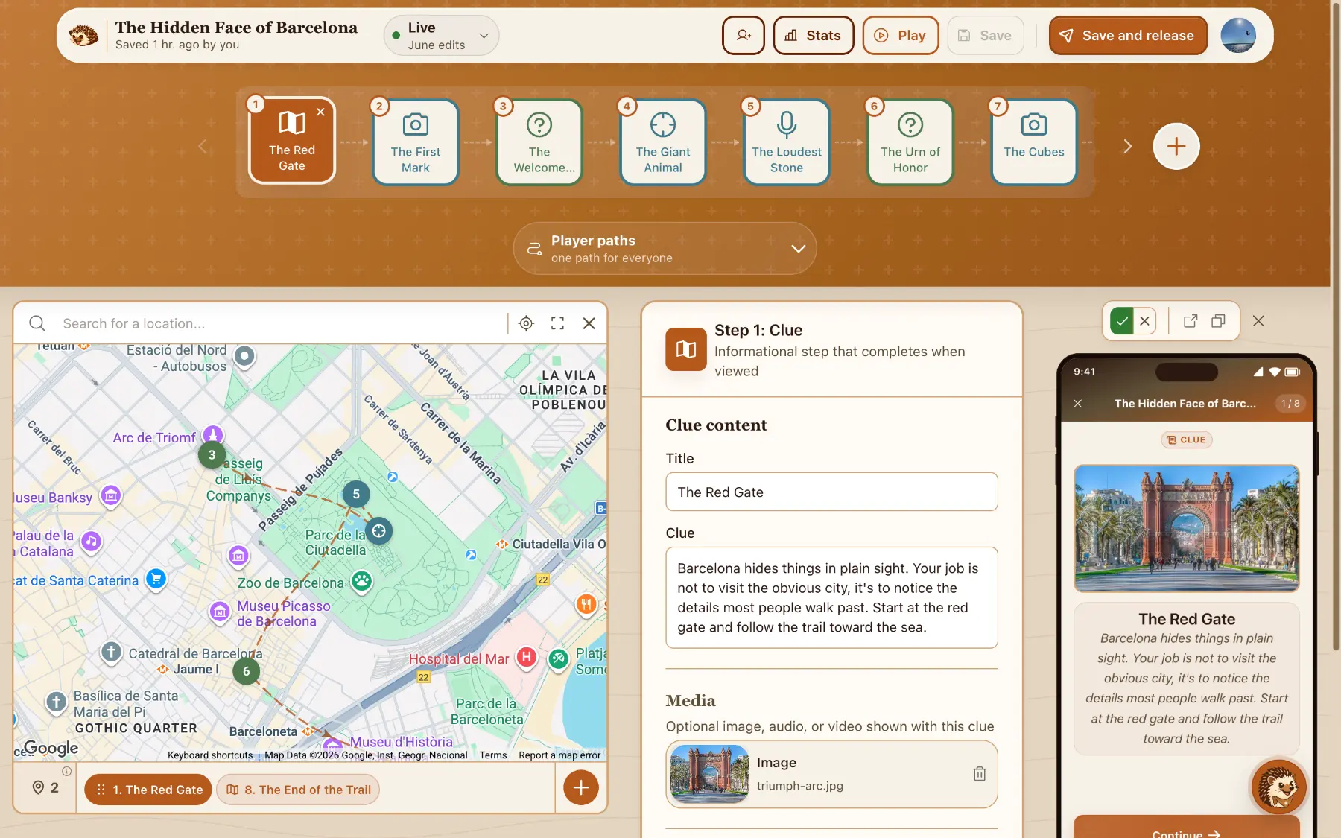Screen dimensions: 1341x838
Task: Show next steps with right chevron
Action: (x=1127, y=146)
